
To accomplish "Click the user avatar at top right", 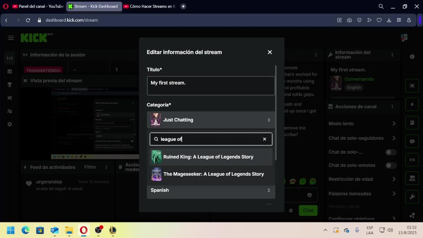I will tap(404, 38).
